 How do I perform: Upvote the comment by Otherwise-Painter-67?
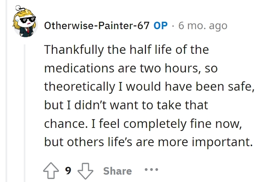tap(51, 170)
